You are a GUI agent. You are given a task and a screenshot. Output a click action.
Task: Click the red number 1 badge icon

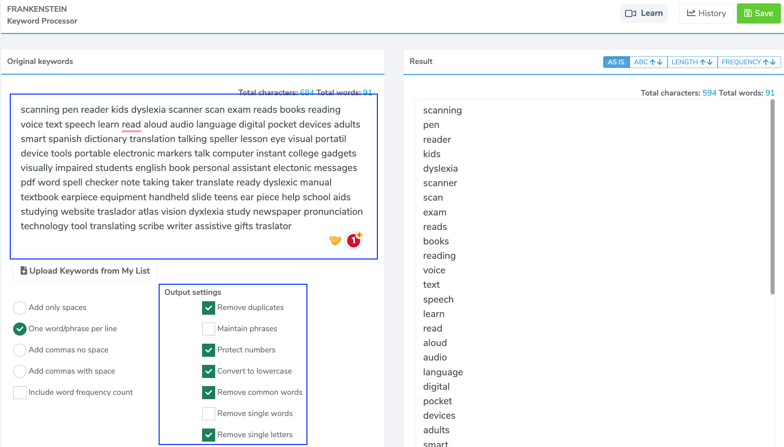coord(354,240)
